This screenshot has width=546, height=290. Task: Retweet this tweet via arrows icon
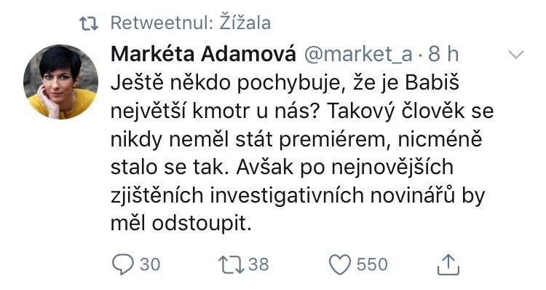coord(232,264)
